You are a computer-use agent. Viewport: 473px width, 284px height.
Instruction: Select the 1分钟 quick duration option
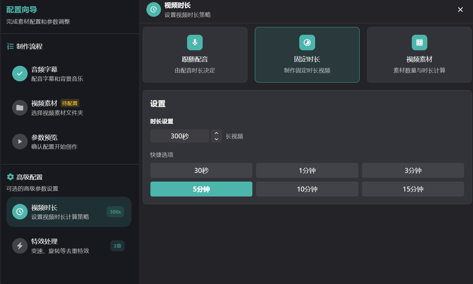[307, 170]
